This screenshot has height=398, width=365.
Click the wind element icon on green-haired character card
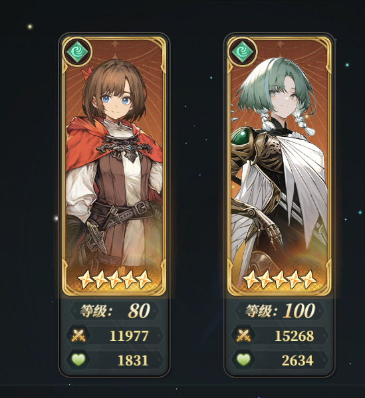242,52
